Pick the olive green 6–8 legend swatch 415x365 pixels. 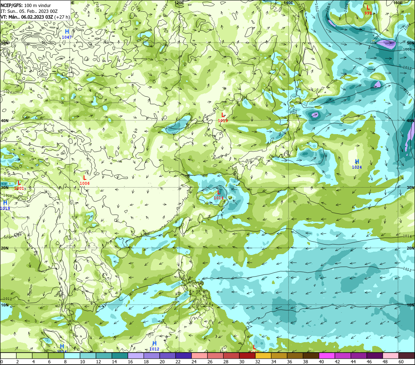click(56, 355)
